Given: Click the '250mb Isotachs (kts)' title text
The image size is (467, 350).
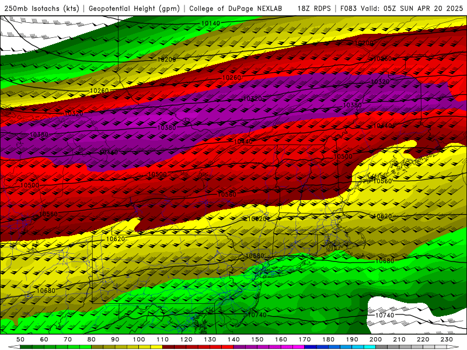Looking at the screenshot, I should [x=41, y=9].
